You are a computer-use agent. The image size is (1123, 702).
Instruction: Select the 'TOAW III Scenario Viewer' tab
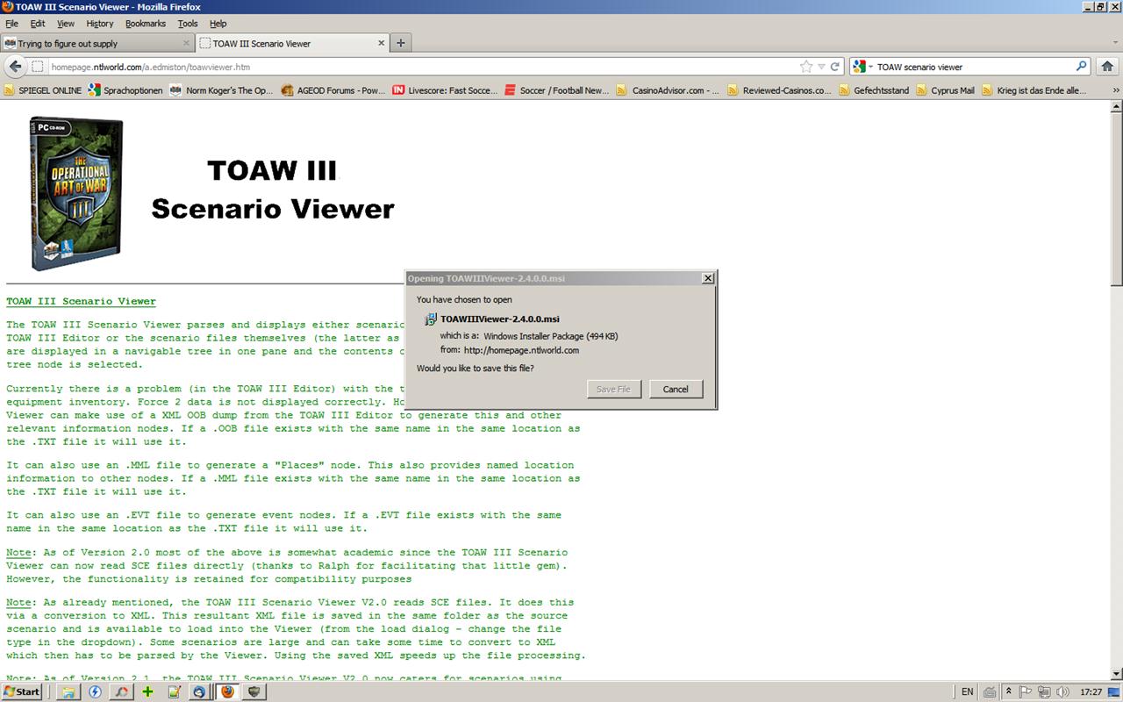click(292, 43)
